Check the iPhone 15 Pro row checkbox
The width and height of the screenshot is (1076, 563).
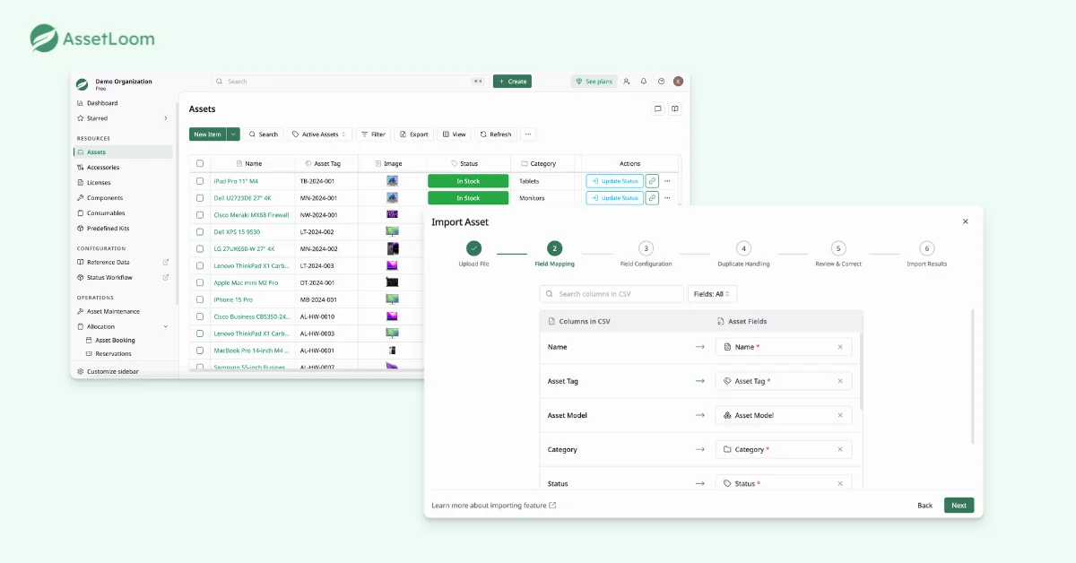(200, 299)
